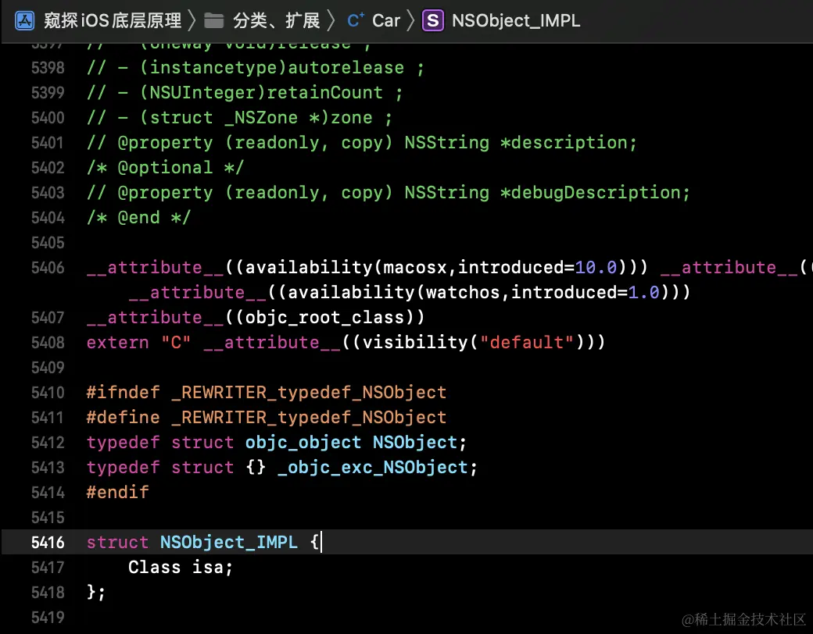
Task: Open the 窥探iOS底层原理 project breadcrumb
Action: [x=113, y=21]
